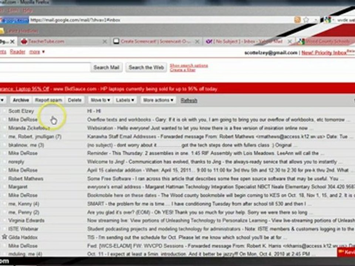Switch to the Create Screencast tab
The height and width of the screenshot is (266, 355).
coord(156,41)
